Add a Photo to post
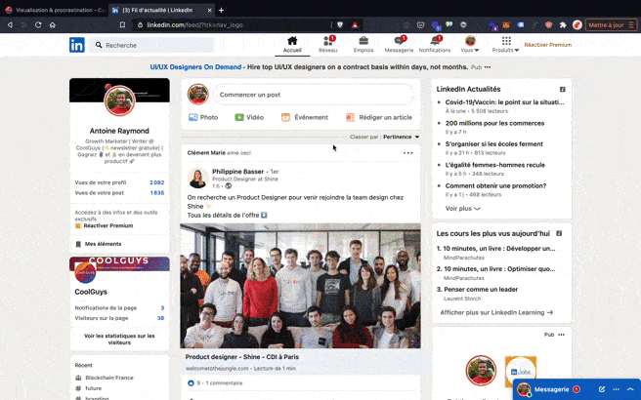This screenshot has height=400, width=641. coord(203,117)
